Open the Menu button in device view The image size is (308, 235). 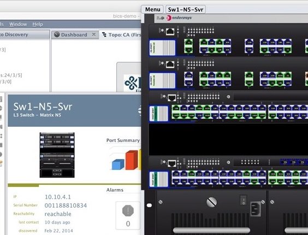(x=152, y=9)
